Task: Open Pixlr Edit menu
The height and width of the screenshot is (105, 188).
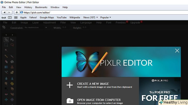Action: pos(14,23)
